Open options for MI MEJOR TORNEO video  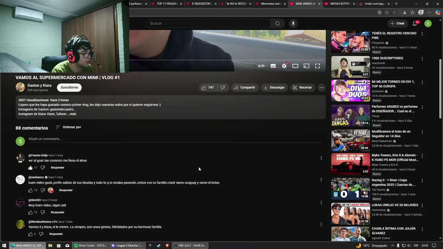tap(422, 82)
